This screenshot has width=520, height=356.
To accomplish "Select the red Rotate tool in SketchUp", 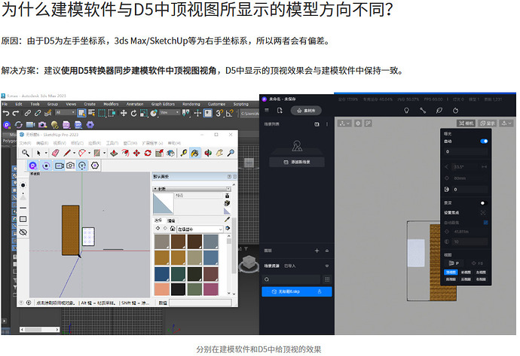I will pos(148,153).
